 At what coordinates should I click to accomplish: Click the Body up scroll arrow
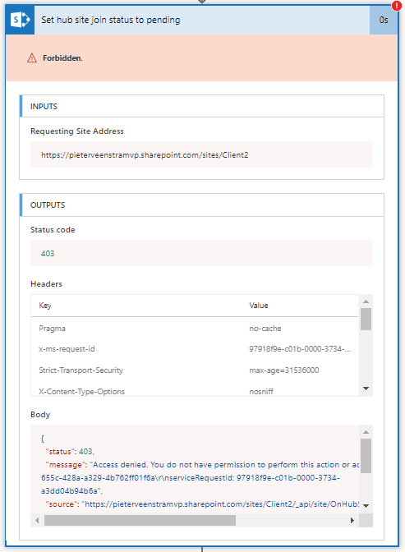pos(366,432)
